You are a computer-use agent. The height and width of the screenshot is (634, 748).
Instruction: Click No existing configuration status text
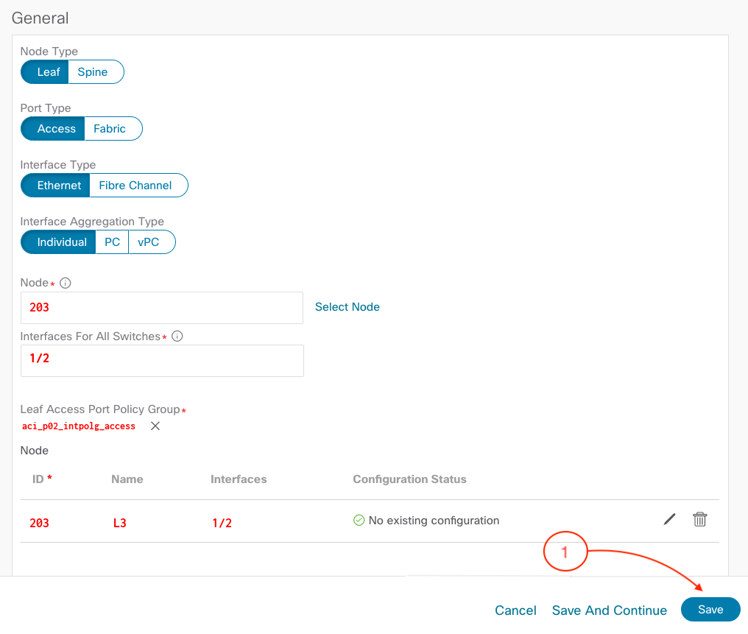[x=434, y=521]
